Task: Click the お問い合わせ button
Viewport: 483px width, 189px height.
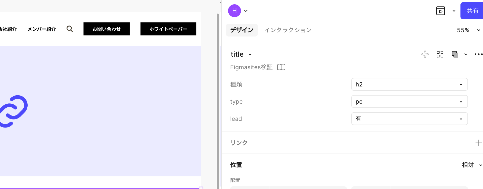Action: [107, 29]
